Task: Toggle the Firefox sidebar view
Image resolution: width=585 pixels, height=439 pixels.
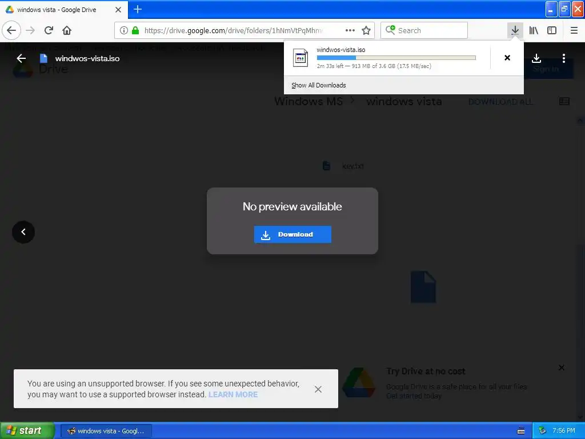Action: click(x=552, y=30)
